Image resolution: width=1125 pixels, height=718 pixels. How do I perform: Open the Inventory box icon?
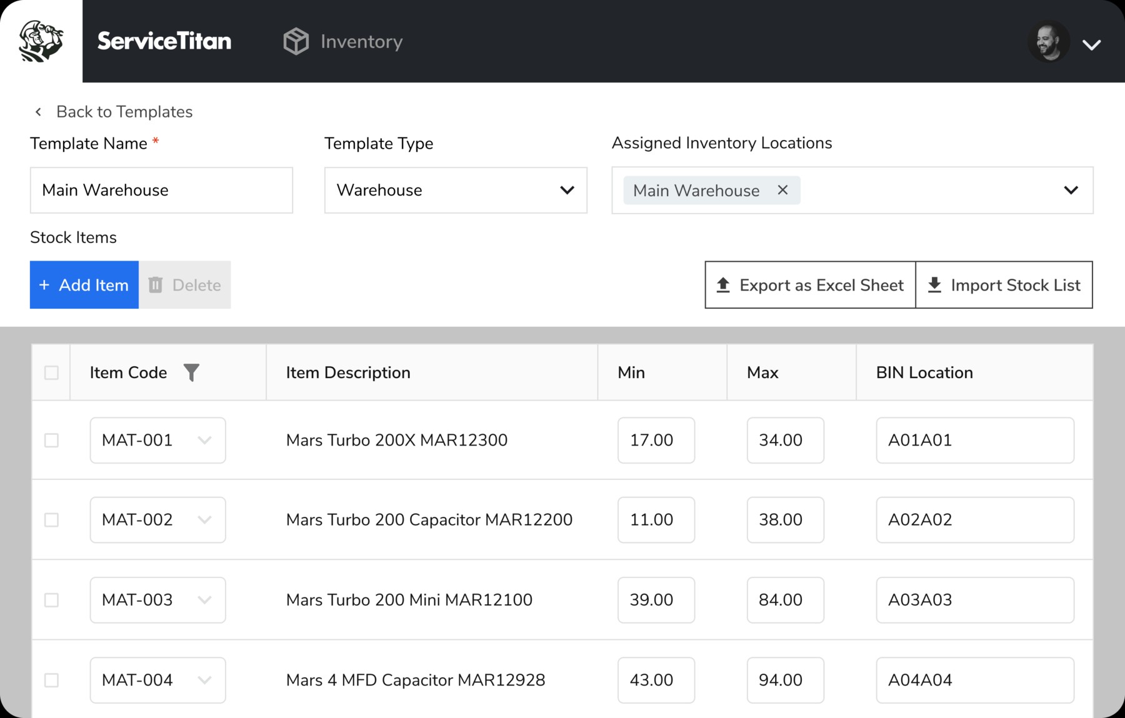(x=296, y=41)
